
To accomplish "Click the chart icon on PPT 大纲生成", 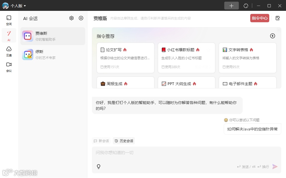I will [x=164, y=84].
